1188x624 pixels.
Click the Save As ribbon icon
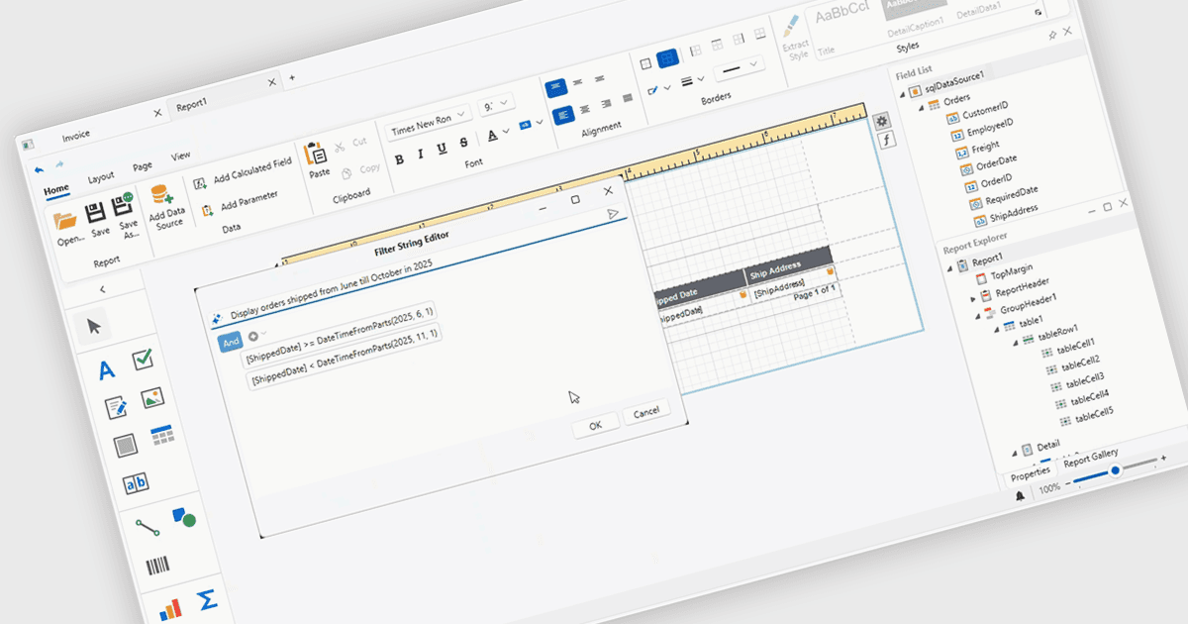point(125,203)
